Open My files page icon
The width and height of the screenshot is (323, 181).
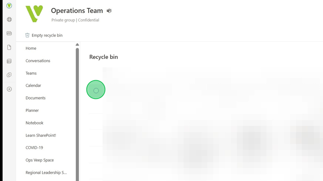click(x=9, y=47)
